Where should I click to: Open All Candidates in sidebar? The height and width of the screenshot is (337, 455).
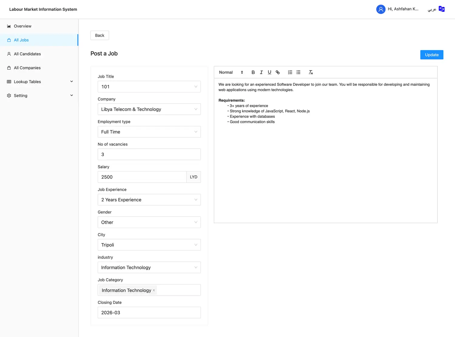27,54
